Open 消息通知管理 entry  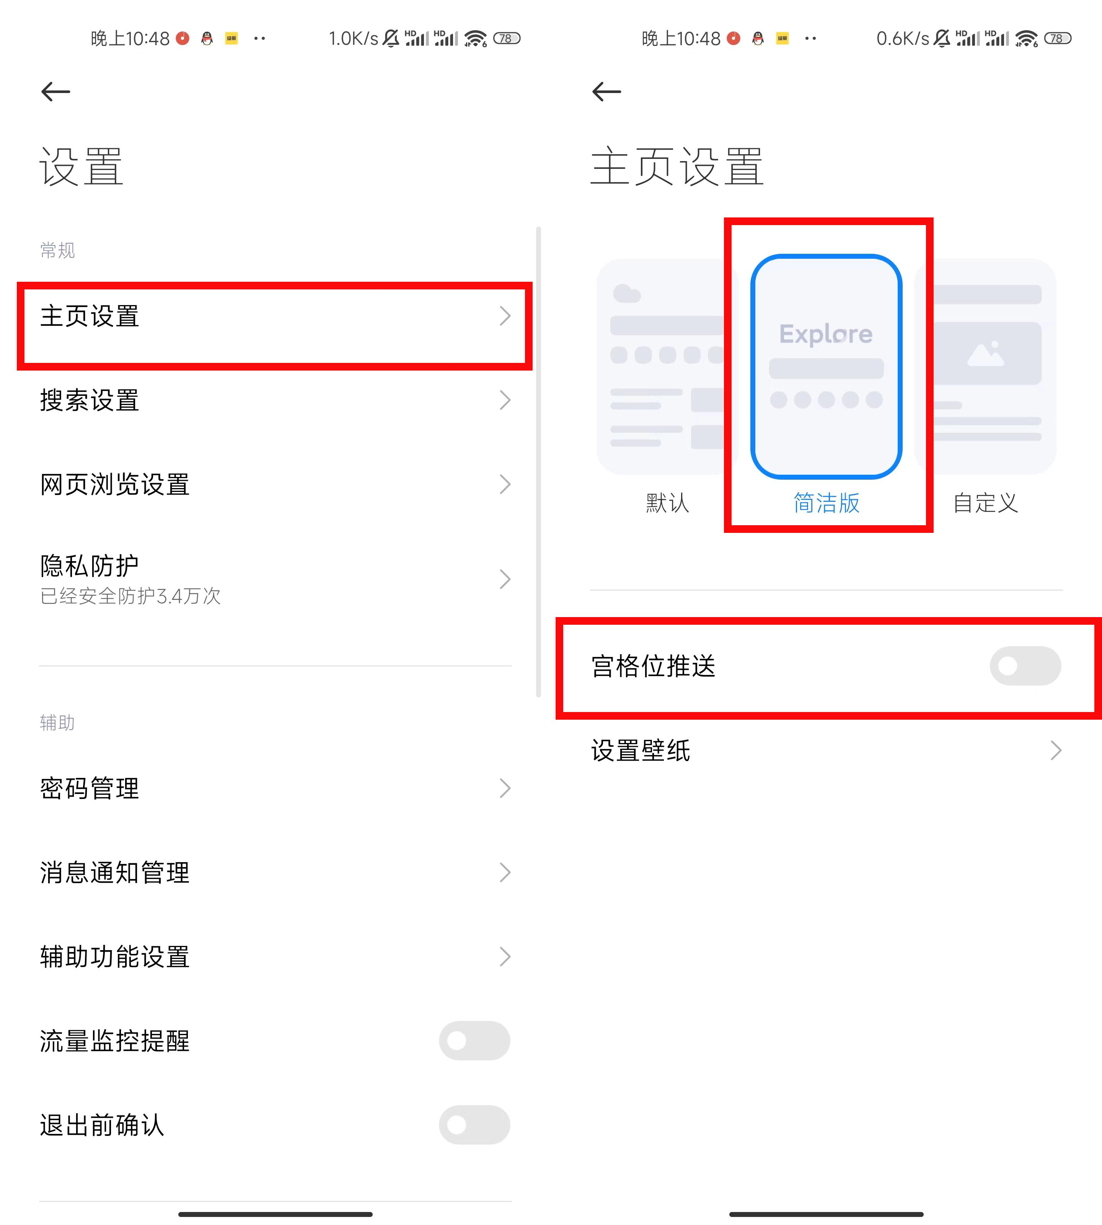point(275,872)
